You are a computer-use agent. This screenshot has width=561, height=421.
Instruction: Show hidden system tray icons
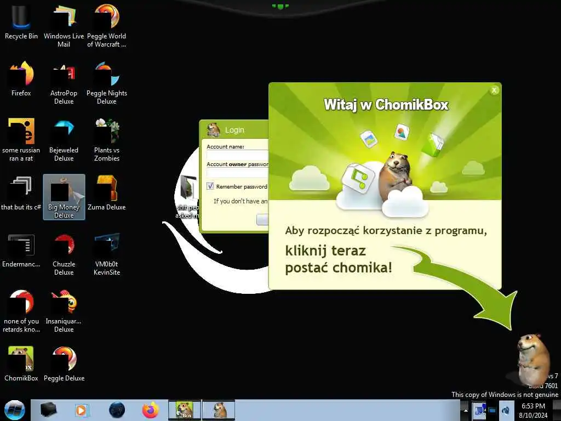pos(466,411)
